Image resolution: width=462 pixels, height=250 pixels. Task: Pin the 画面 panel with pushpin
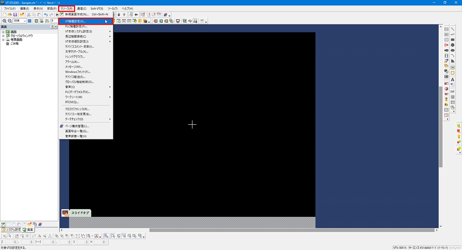(52, 27)
